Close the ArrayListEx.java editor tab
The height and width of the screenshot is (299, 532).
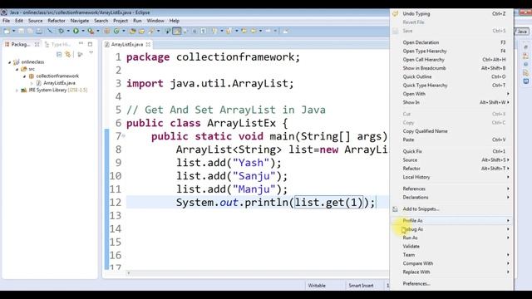(x=148, y=44)
